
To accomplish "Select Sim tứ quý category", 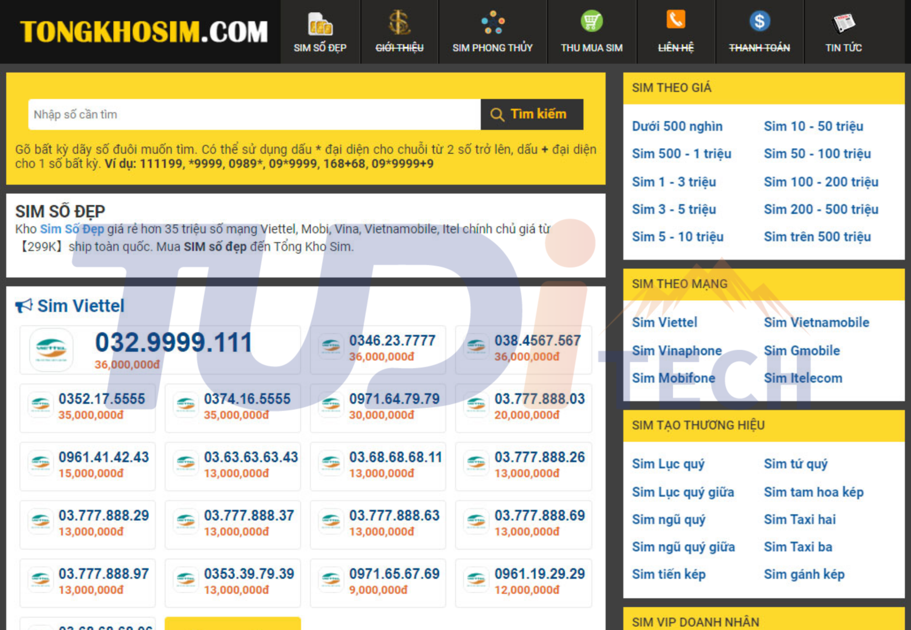I will [x=795, y=464].
